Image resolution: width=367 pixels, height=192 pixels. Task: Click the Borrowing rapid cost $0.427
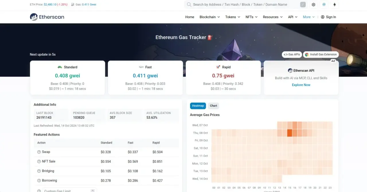point(157,181)
